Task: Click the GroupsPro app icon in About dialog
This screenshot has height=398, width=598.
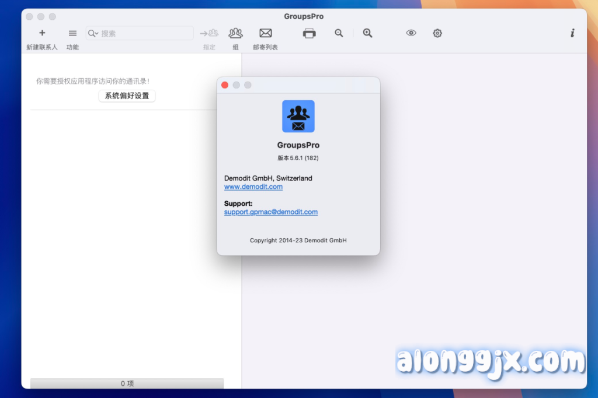Action: (298, 117)
